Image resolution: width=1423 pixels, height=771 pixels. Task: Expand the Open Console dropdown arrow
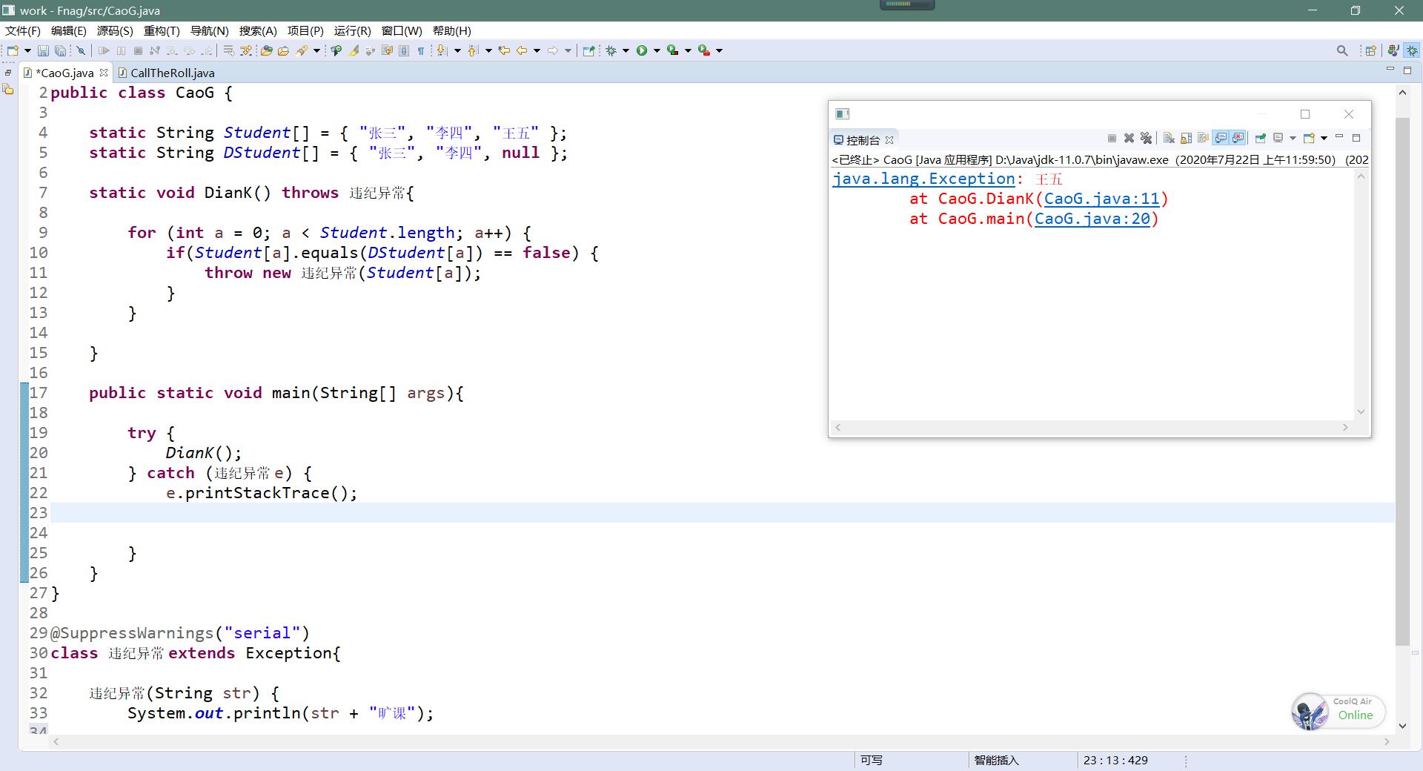tap(1324, 138)
